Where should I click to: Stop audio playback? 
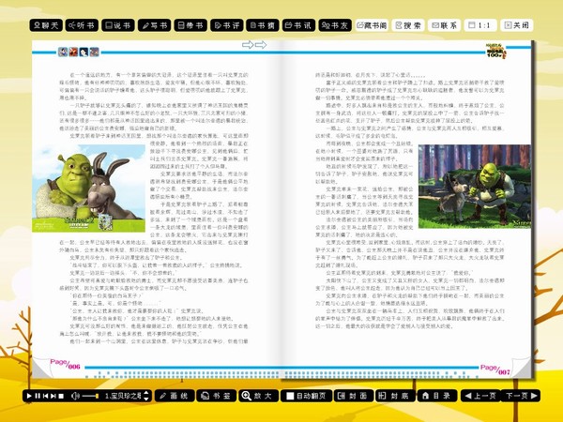click(61, 396)
